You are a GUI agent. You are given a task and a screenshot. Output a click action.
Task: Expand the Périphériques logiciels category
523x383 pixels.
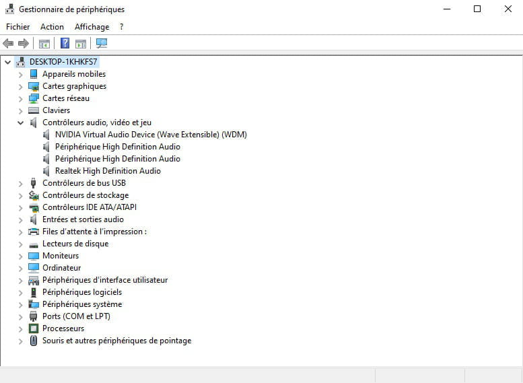click(x=21, y=293)
